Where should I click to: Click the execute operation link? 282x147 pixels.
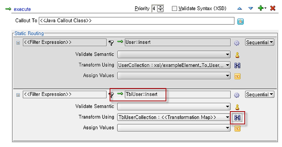pyautogui.click(x=22, y=9)
